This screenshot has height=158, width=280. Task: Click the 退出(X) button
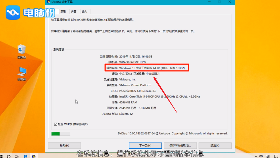point(215,146)
